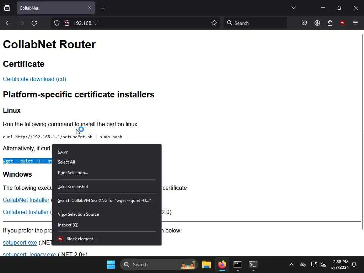Image resolution: width=364 pixels, height=273 pixels.
Task: Open the clock showing 2:38 PM
Action: point(340,264)
